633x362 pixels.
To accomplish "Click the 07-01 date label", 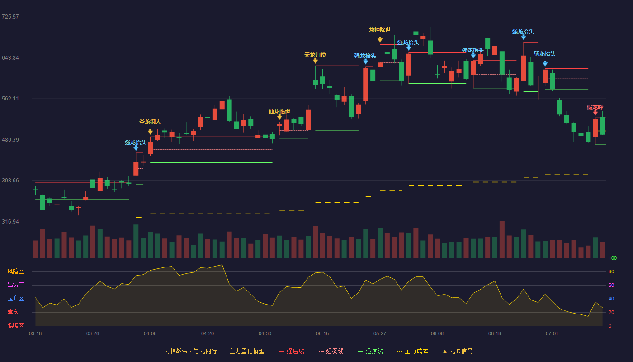I will click(x=552, y=333).
